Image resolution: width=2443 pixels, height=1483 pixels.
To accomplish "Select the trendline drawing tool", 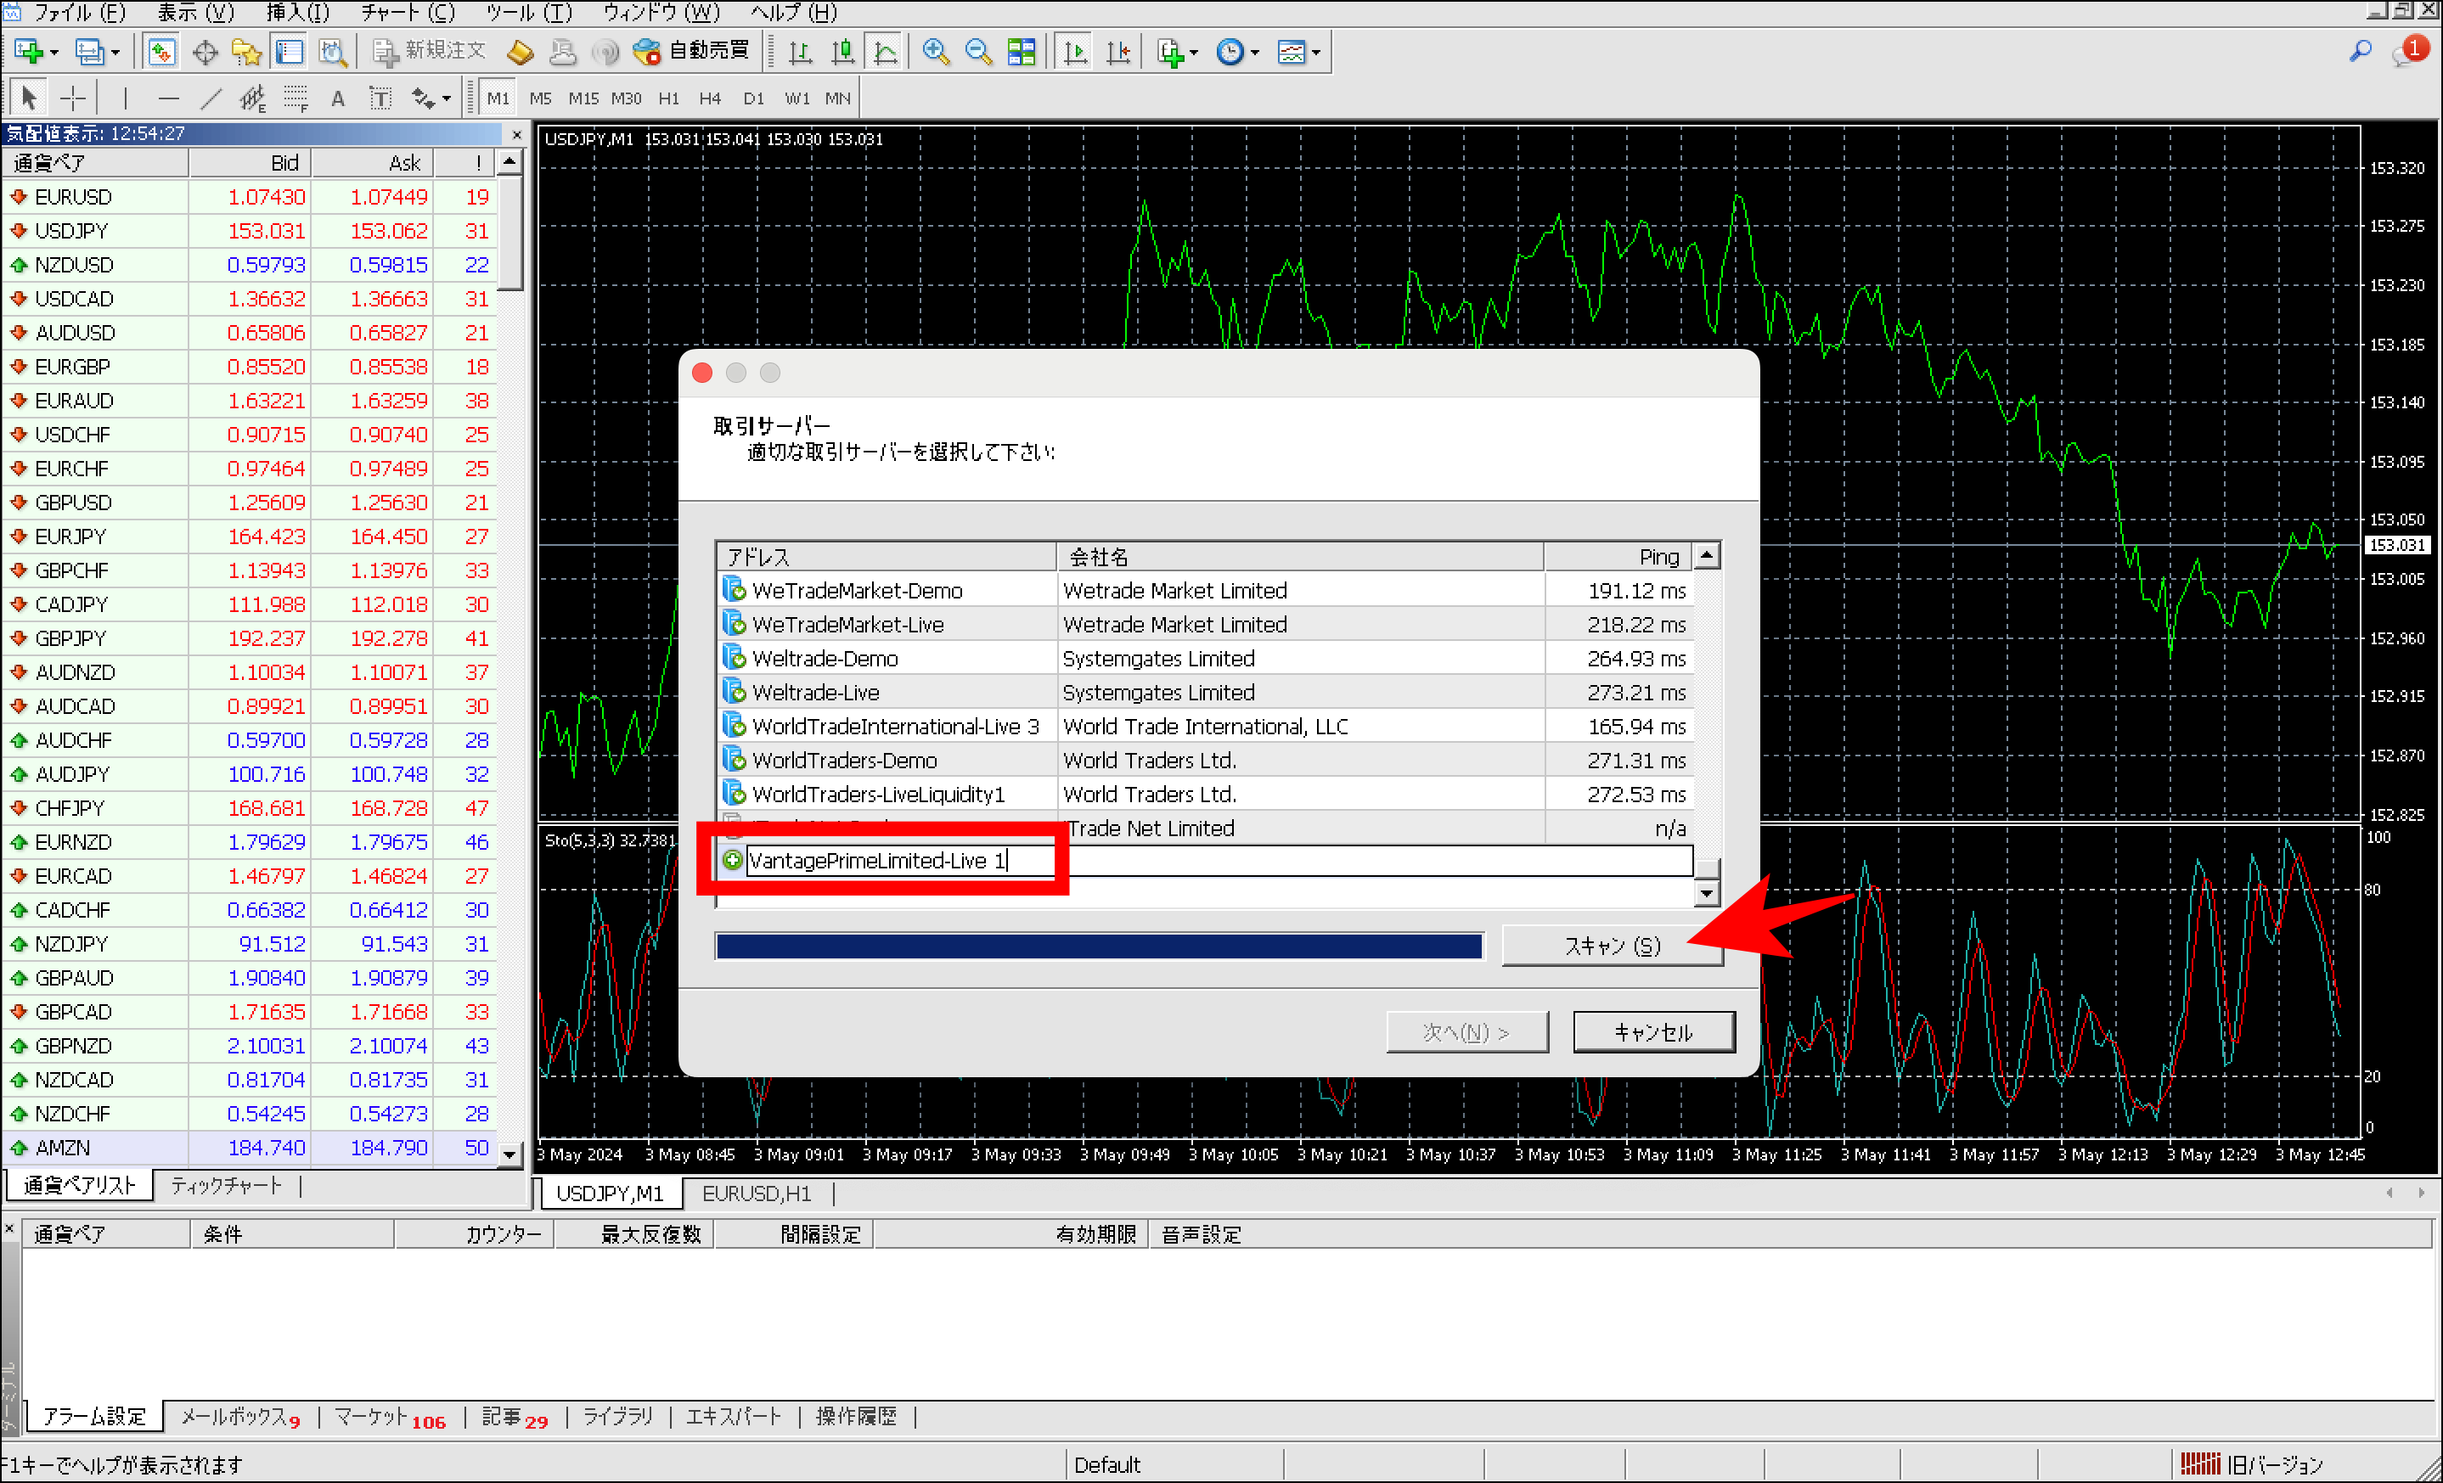I will pos(211,97).
